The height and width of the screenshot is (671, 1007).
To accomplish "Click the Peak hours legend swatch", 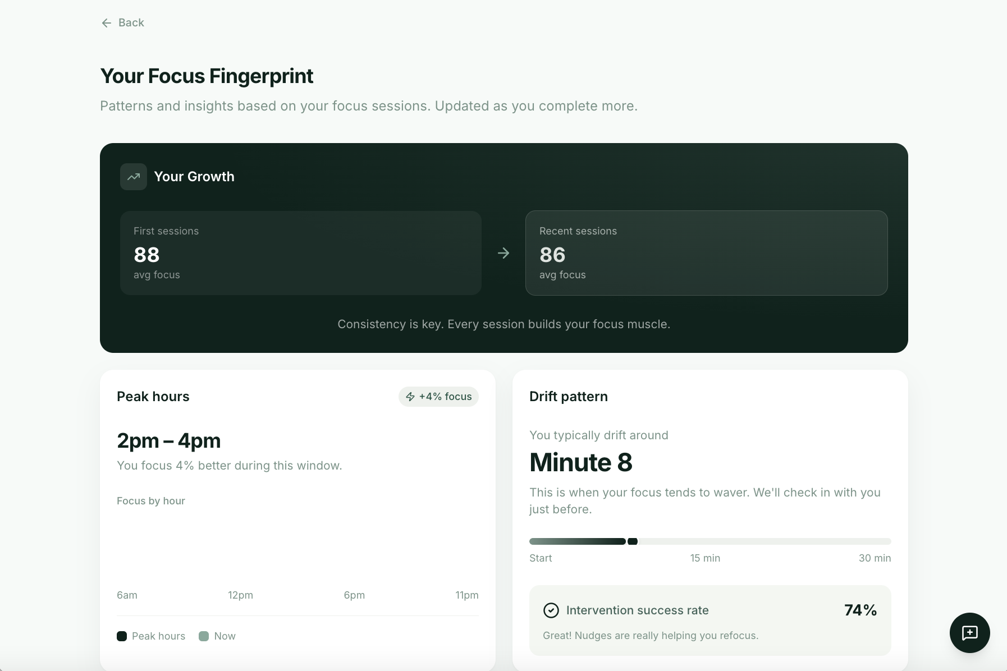I will [x=122, y=636].
